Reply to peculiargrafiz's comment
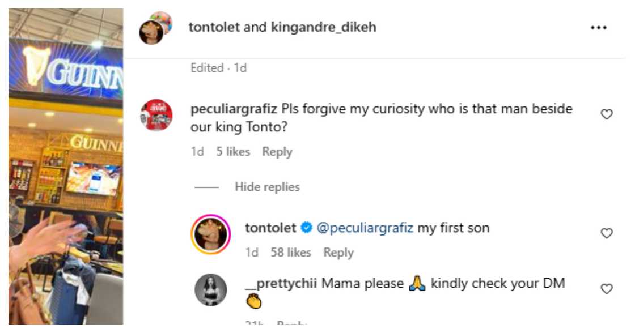 click(277, 152)
